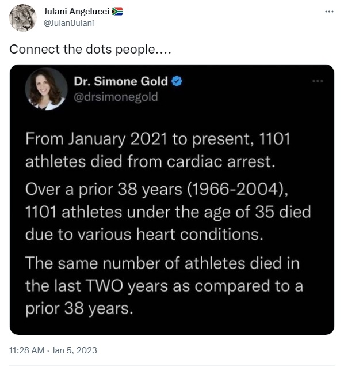
Task: Click the final 'prior 38 years.' line
Action: tap(79, 308)
